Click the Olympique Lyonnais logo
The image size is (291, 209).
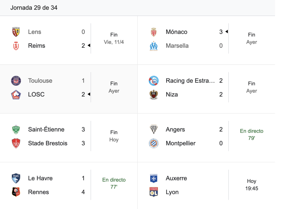pyautogui.click(x=154, y=192)
